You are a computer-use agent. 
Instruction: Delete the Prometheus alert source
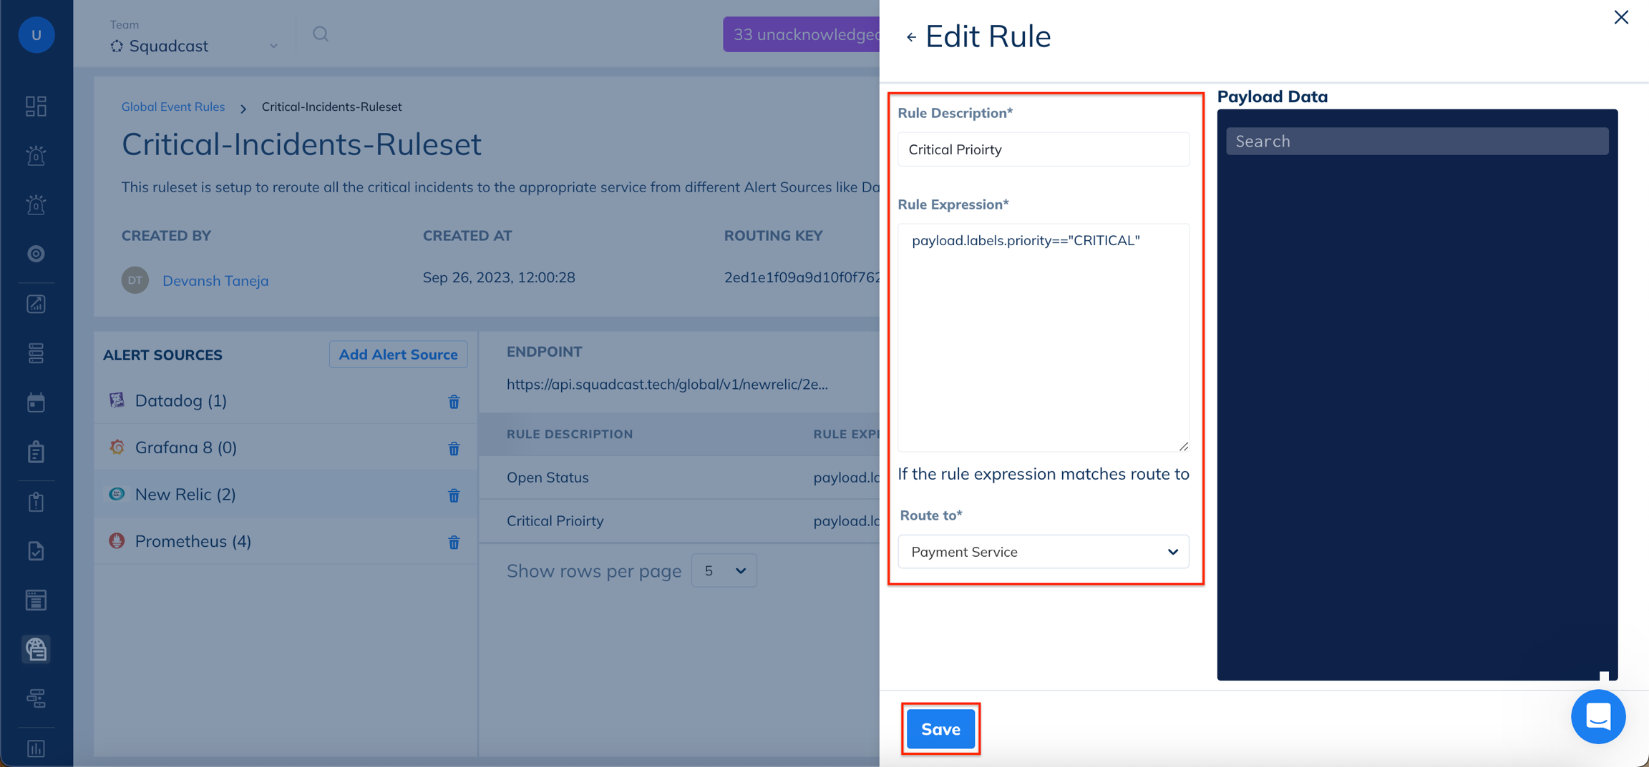(x=454, y=543)
